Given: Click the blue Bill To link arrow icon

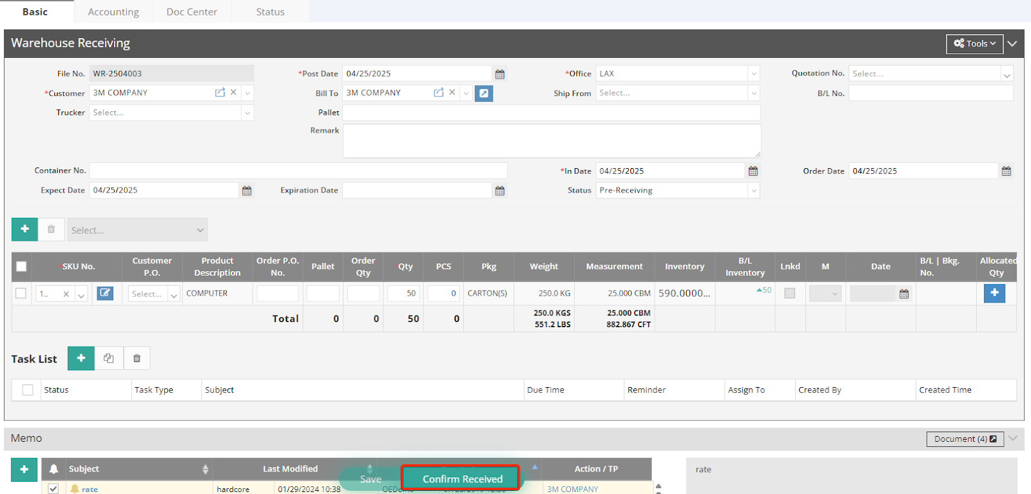Looking at the screenshot, I should pos(483,93).
